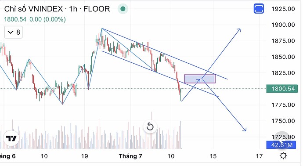Viewport: 303px width, 166px height.
Task: Click the reset chart view arrow
Action: pos(150,127)
